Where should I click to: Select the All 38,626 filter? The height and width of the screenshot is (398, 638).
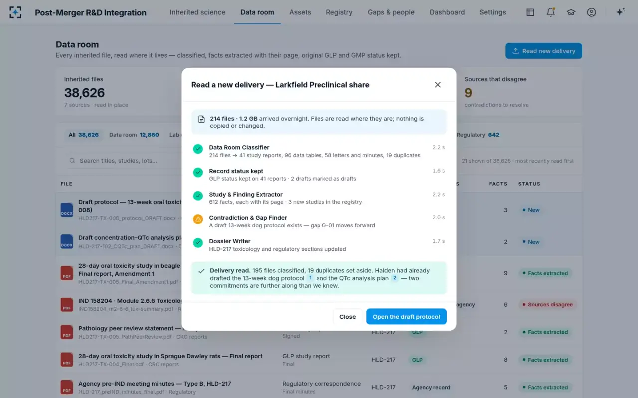coord(84,135)
